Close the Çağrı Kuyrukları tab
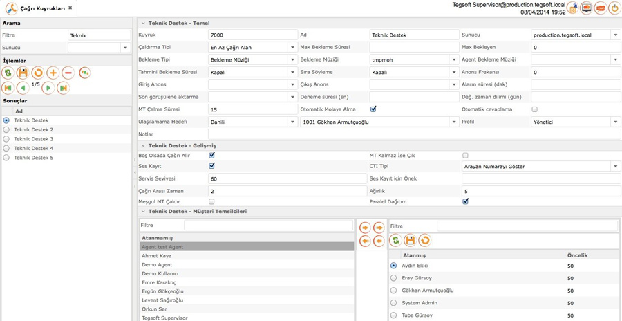Viewport: 622px width, 321px height. point(70,8)
